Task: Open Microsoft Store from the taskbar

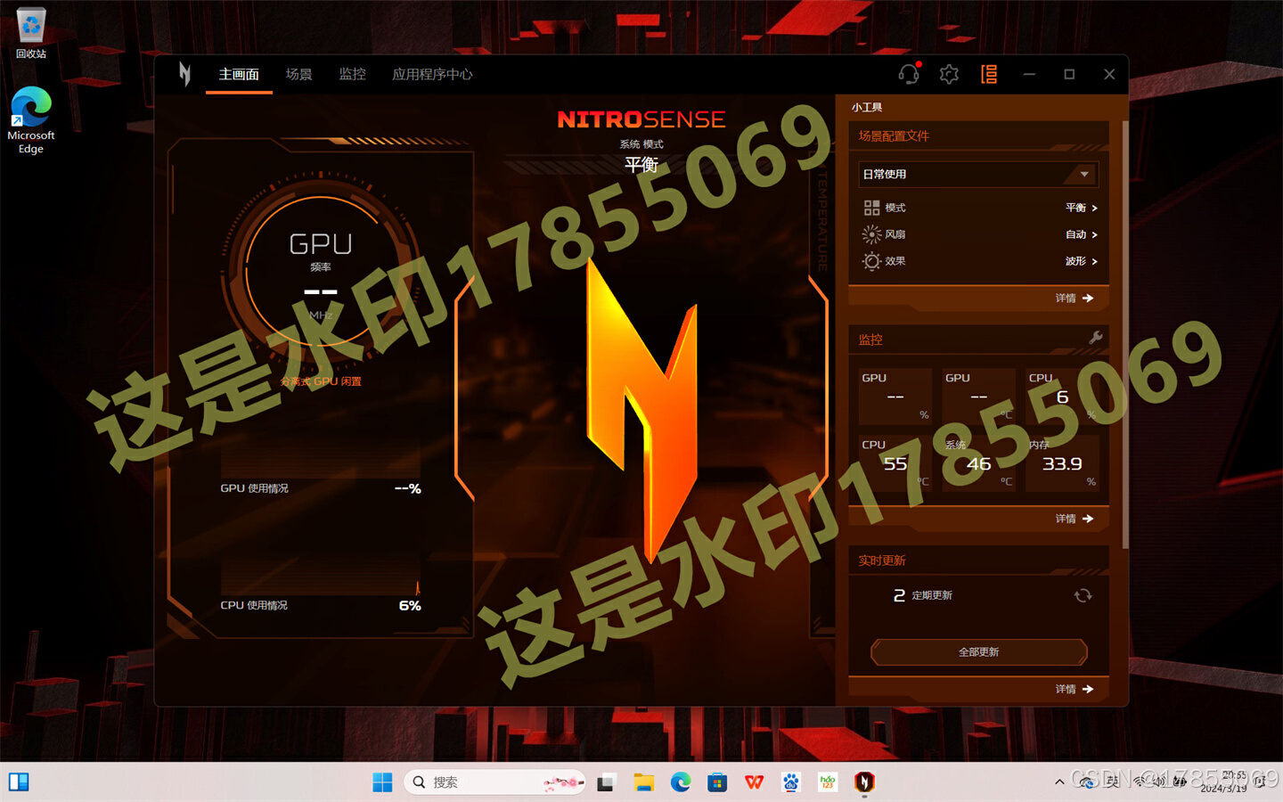Action: [x=717, y=782]
